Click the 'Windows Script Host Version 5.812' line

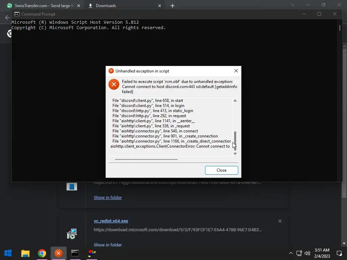coord(75,22)
